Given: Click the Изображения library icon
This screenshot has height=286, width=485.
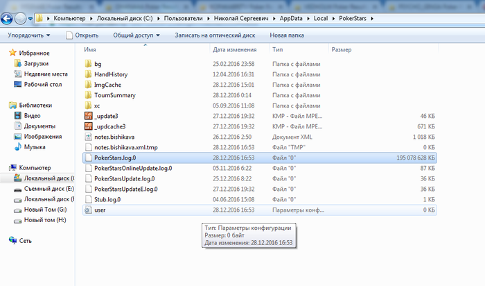Looking at the screenshot, I should (x=18, y=136).
